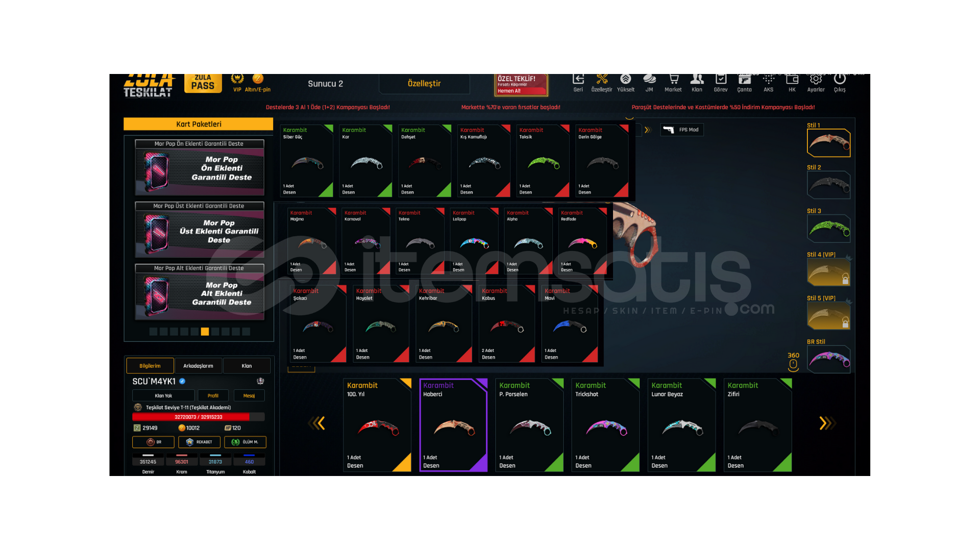
Task: Open the HK icon
Action: (x=792, y=80)
